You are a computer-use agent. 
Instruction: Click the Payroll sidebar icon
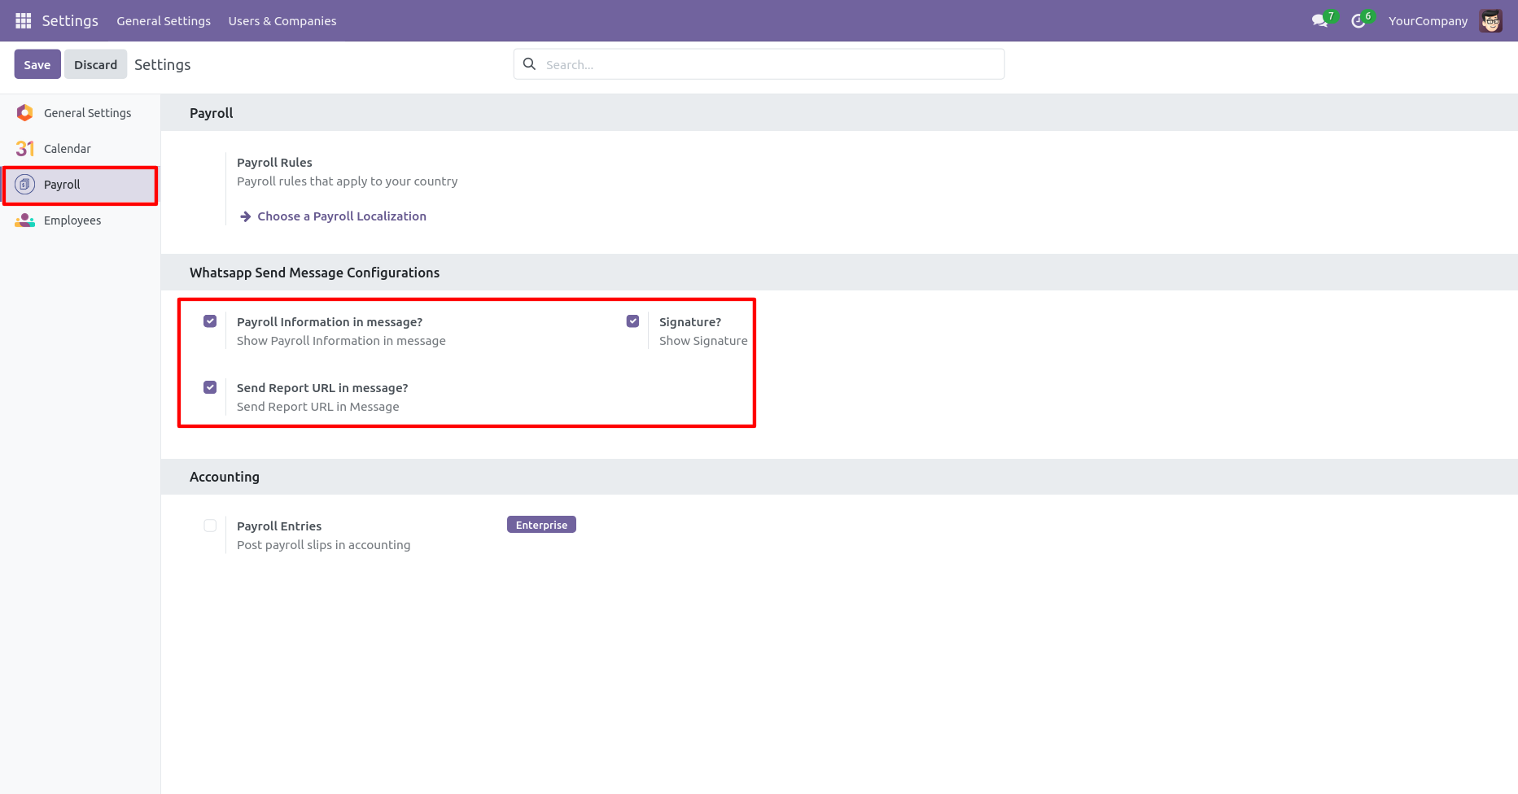pyautogui.click(x=25, y=184)
